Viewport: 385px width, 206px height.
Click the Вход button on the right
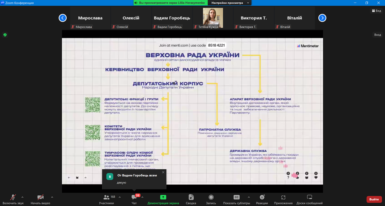pyautogui.click(x=377, y=35)
